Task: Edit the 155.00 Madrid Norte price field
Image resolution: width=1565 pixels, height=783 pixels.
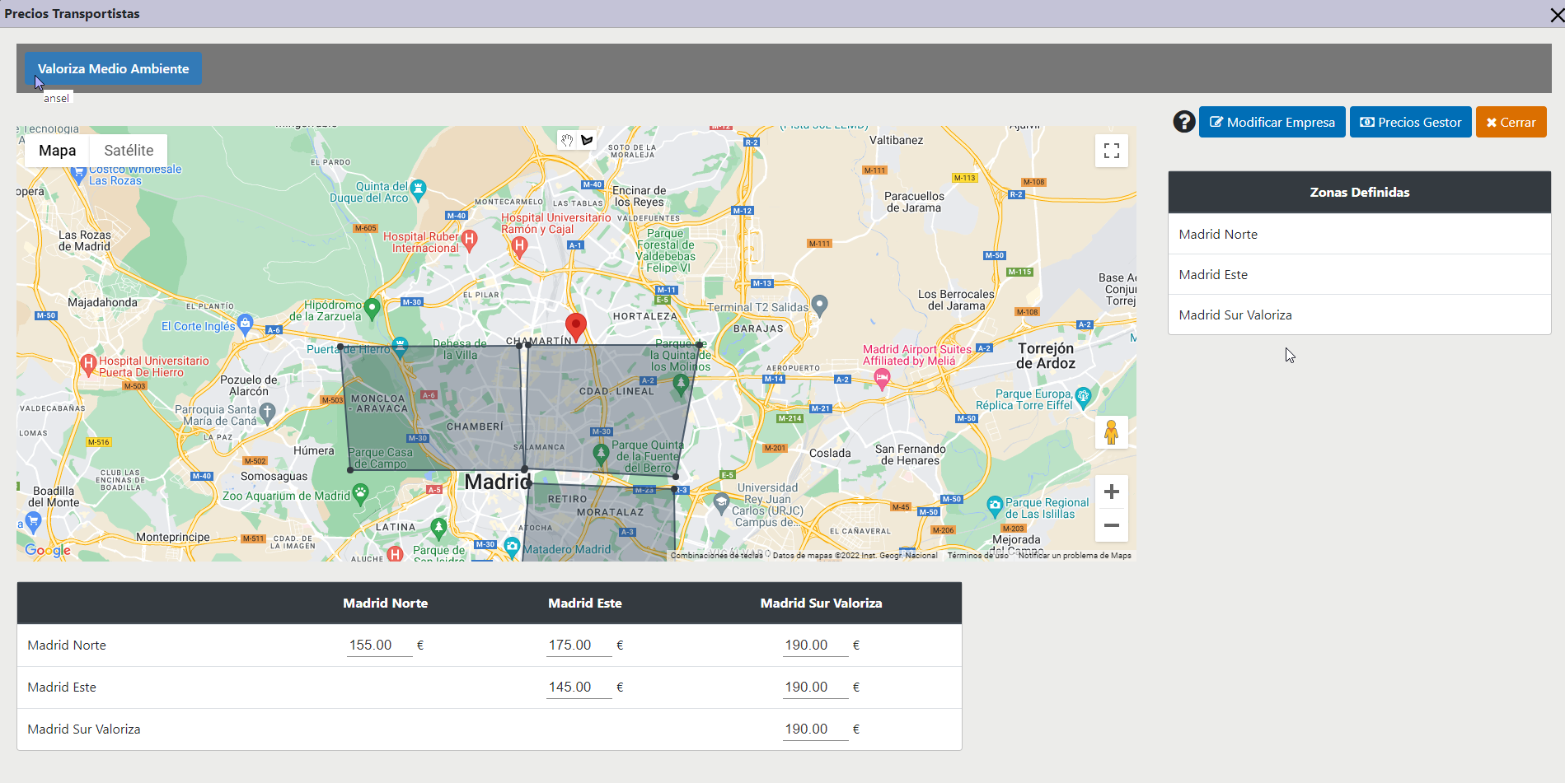Action: click(379, 646)
